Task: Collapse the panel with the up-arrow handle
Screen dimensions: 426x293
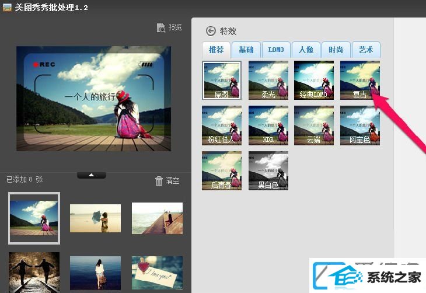Action: (x=92, y=175)
